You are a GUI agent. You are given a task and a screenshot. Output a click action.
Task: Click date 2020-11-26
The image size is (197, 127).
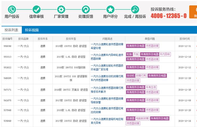185,90
